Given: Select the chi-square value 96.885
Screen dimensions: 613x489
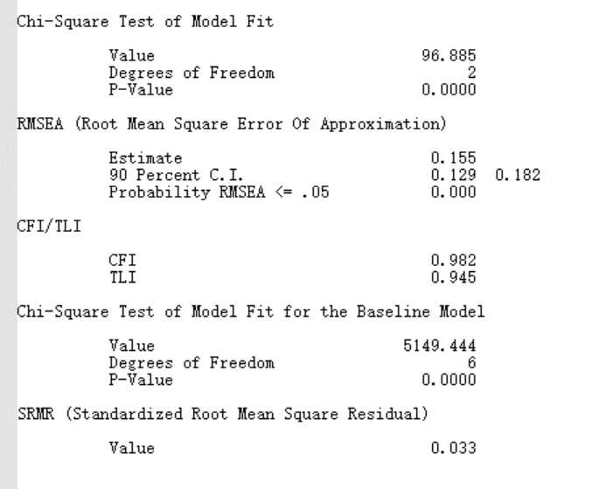Looking at the screenshot, I should (449, 56).
